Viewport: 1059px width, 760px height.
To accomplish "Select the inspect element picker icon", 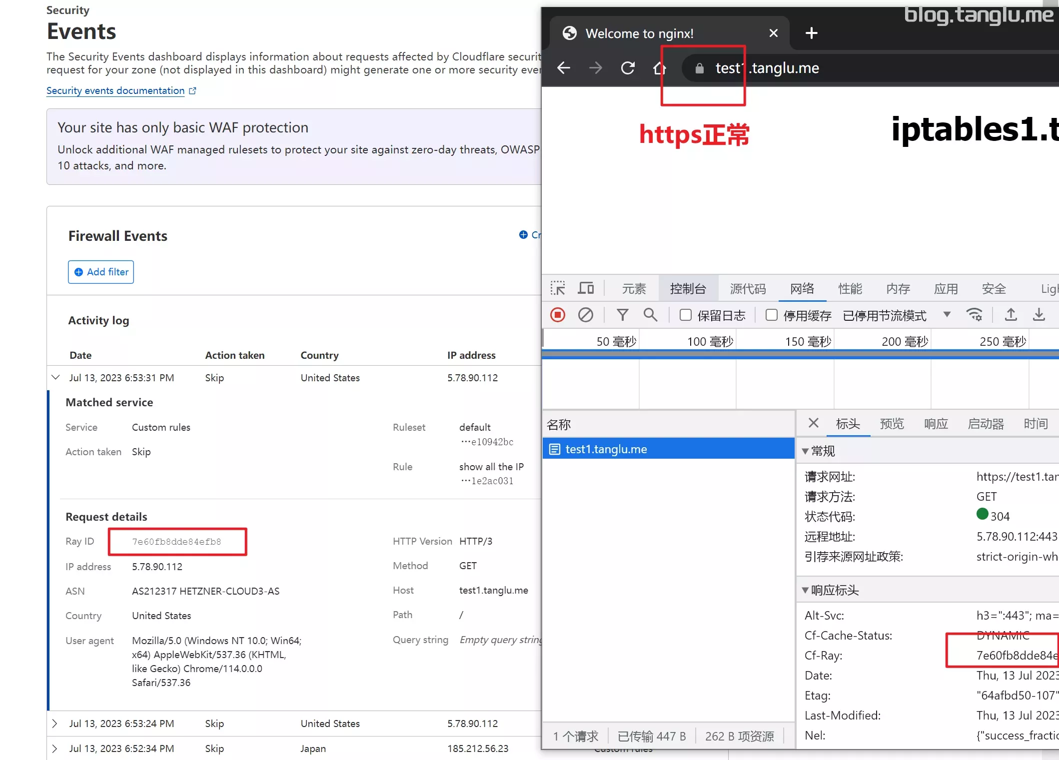I will [558, 288].
